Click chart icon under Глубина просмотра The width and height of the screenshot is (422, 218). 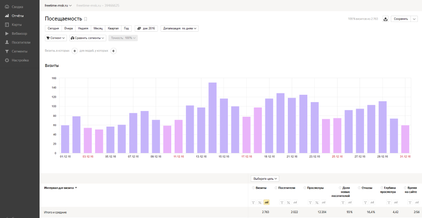pyautogui.click(x=396, y=202)
